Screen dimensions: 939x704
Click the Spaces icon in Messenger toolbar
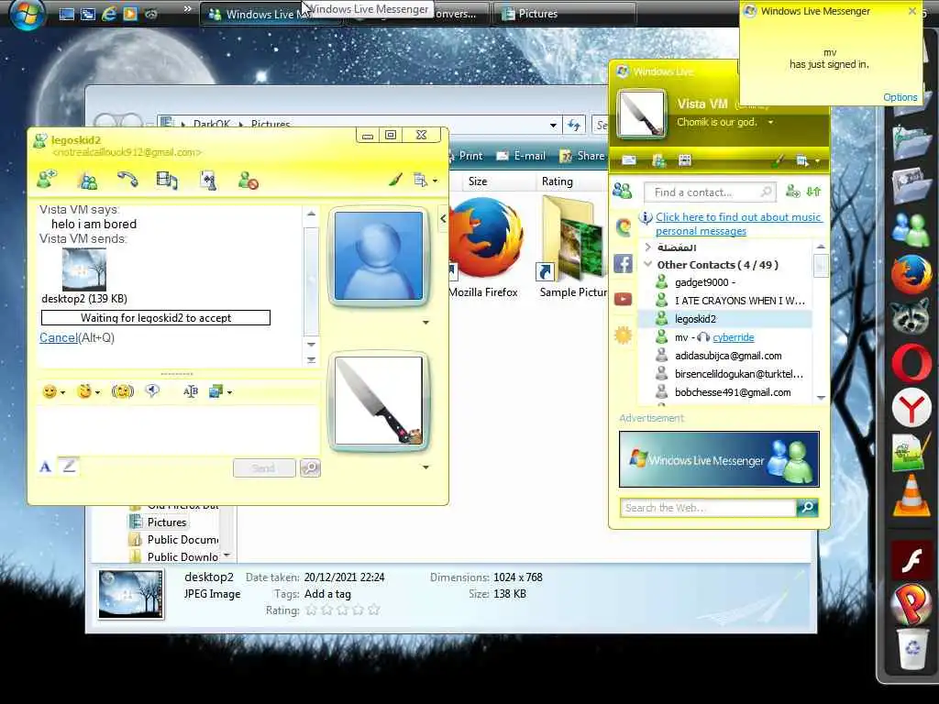coord(658,159)
